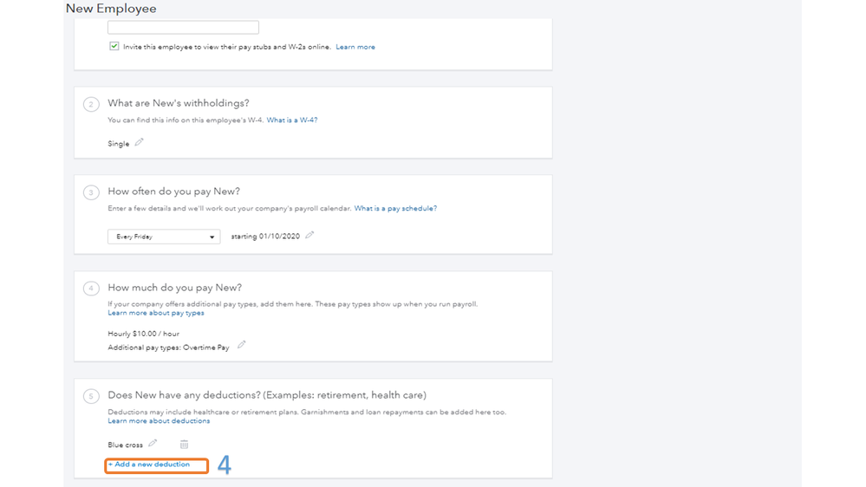Viewport: 866px width, 487px height.
Task: Click the What is a pay schedule? link
Action: [395, 209]
